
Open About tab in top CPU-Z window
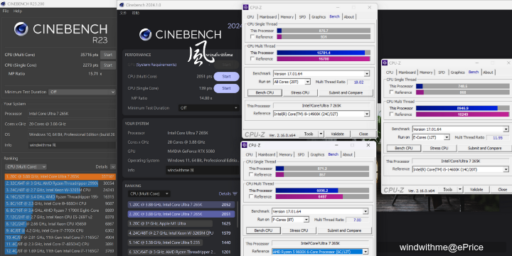coord(348,17)
